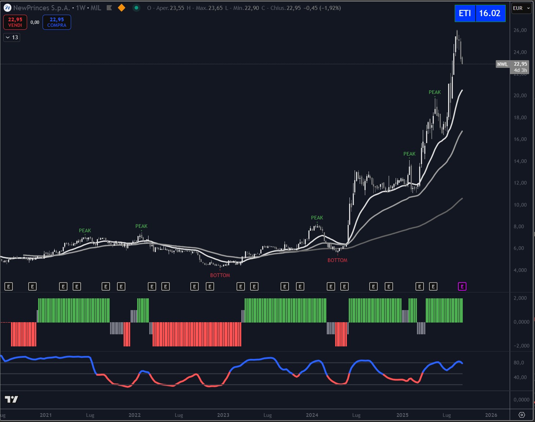Screen dimensions: 535x422
Task: Click the red BOTTOM label in 2024
Action: [x=337, y=260]
